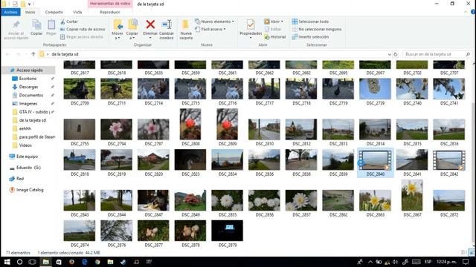Open Red in the navigation pane
The width and height of the screenshot is (476, 267).
point(20,179)
